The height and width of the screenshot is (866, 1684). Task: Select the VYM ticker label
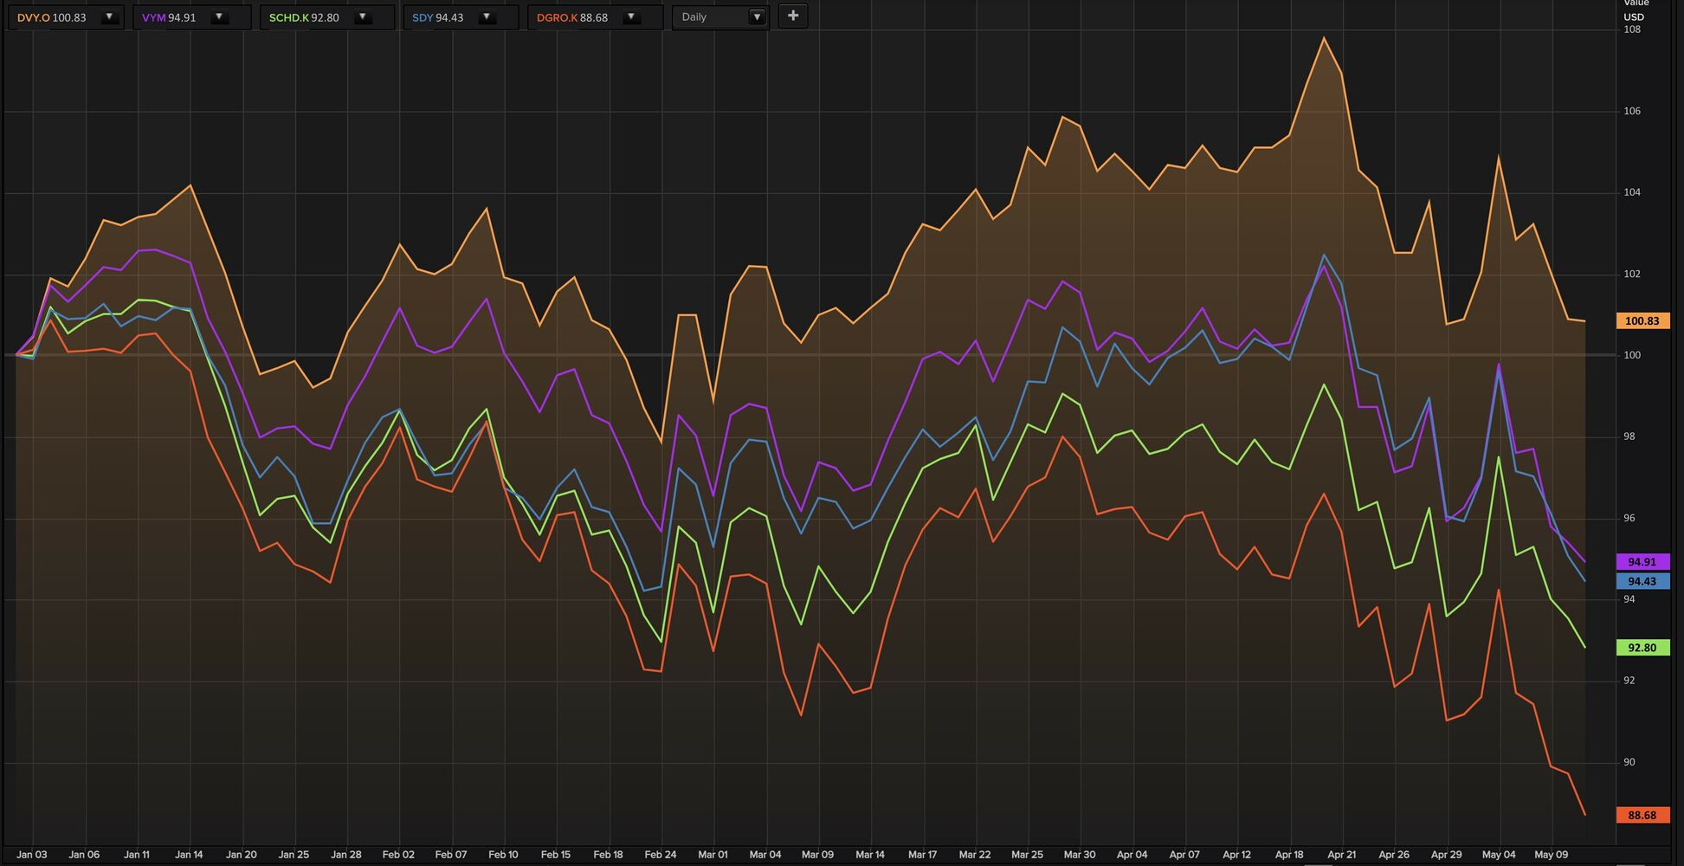[153, 17]
